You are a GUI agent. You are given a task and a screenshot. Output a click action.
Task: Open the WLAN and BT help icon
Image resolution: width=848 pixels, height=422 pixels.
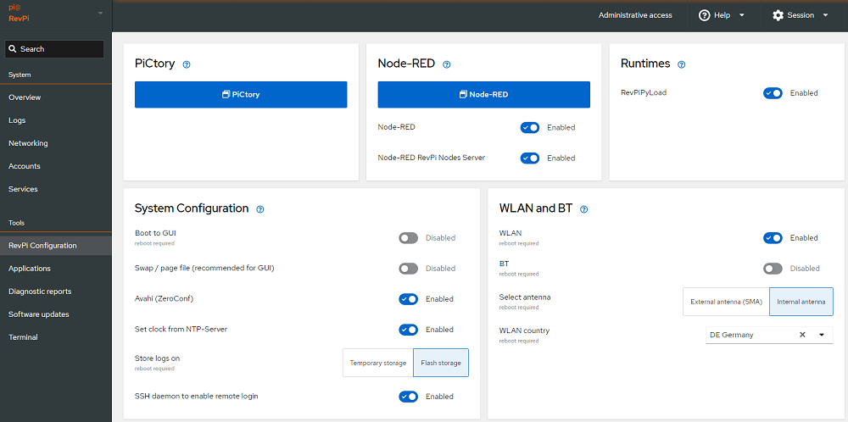point(583,209)
